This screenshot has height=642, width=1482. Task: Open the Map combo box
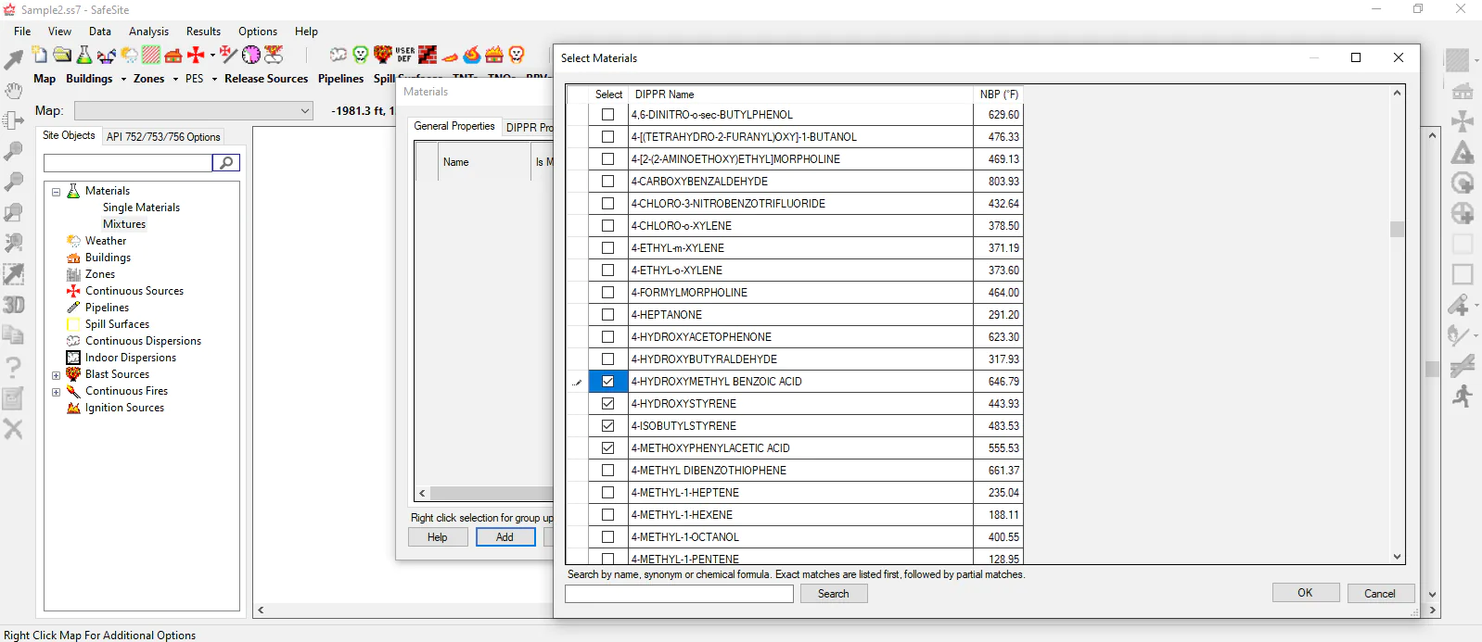point(194,111)
